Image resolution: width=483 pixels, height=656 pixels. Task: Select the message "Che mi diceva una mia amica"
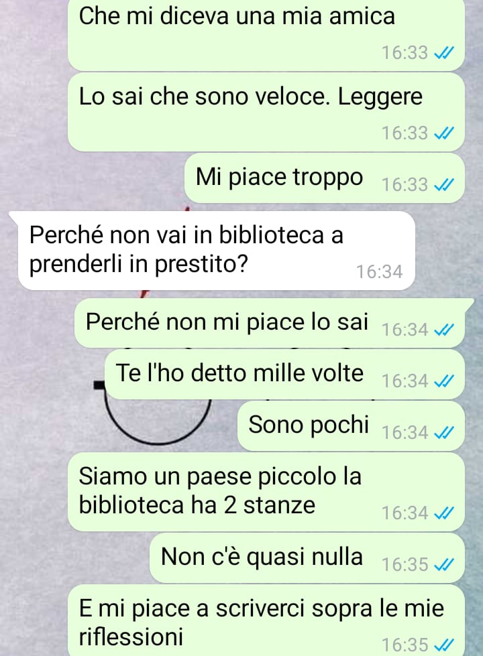(266, 34)
